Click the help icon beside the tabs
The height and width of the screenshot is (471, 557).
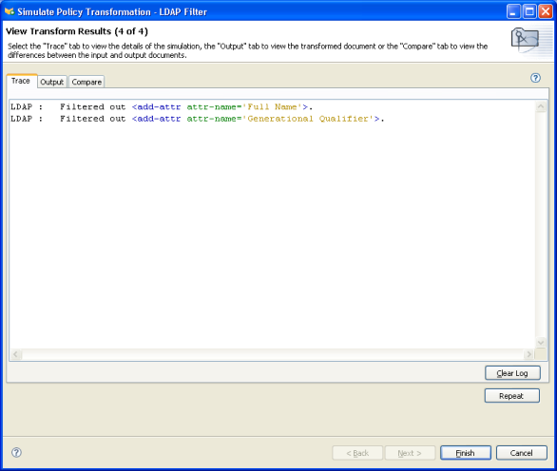click(535, 78)
